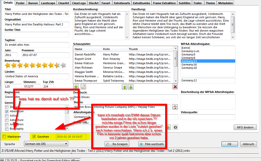The image size is (261, 161).
Task: Set Bewertung to the grey tenth star
Action: point(63,65)
